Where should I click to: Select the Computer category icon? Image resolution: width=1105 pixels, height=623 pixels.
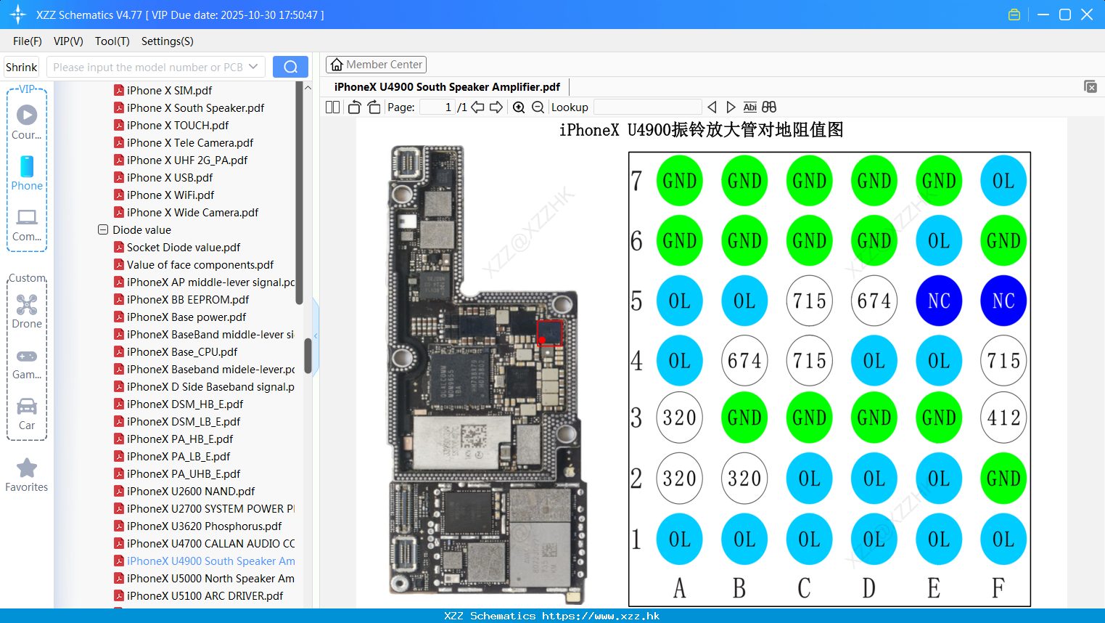point(27,225)
